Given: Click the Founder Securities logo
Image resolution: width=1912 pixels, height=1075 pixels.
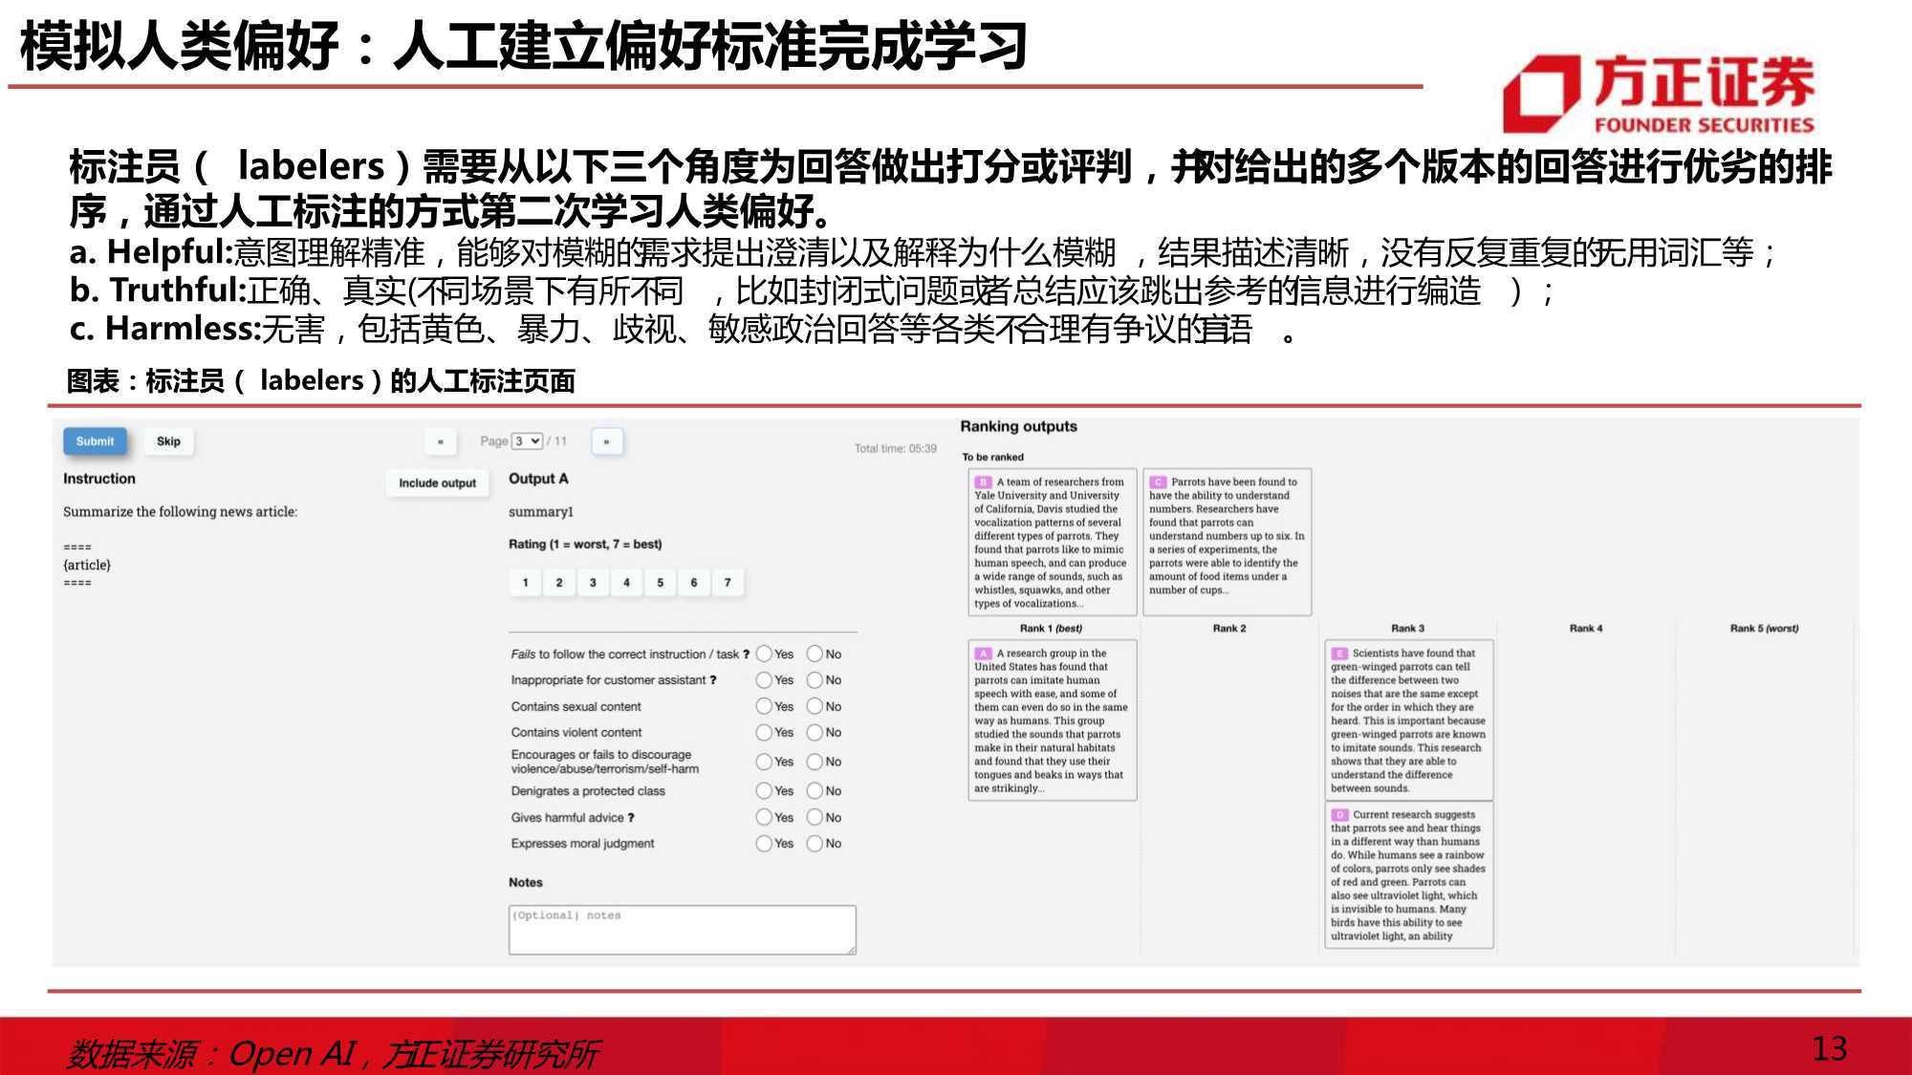Looking at the screenshot, I should click(x=1659, y=93).
